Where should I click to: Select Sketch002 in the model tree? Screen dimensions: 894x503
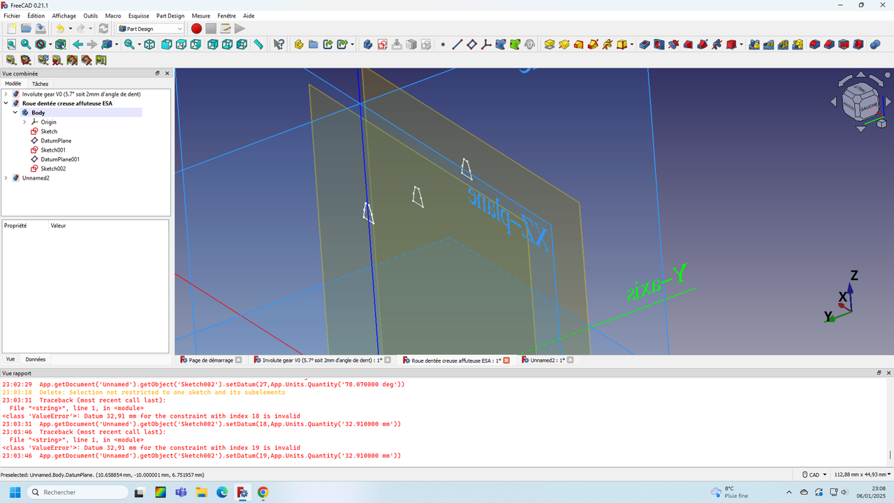(x=53, y=168)
